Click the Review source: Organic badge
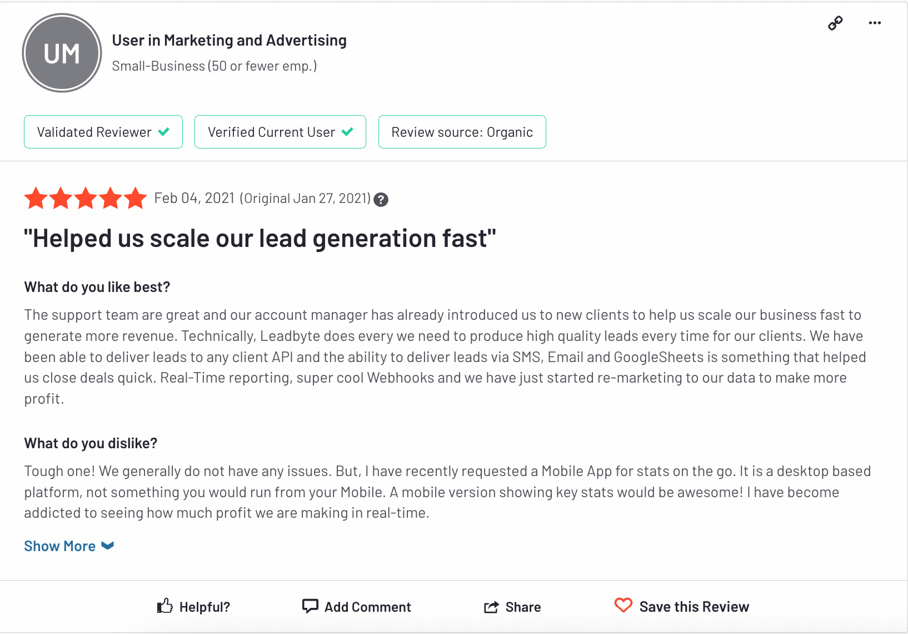The height and width of the screenshot is (634, 908). (x=462, y=132)
